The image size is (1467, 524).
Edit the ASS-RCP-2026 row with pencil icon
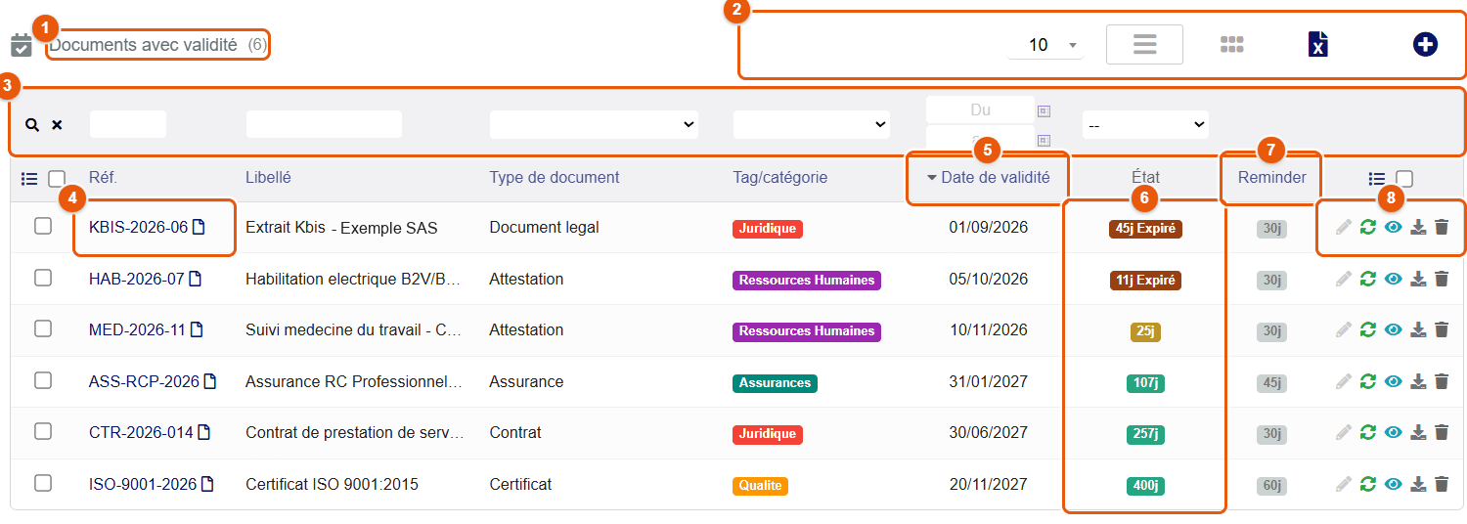[1344, 381]
